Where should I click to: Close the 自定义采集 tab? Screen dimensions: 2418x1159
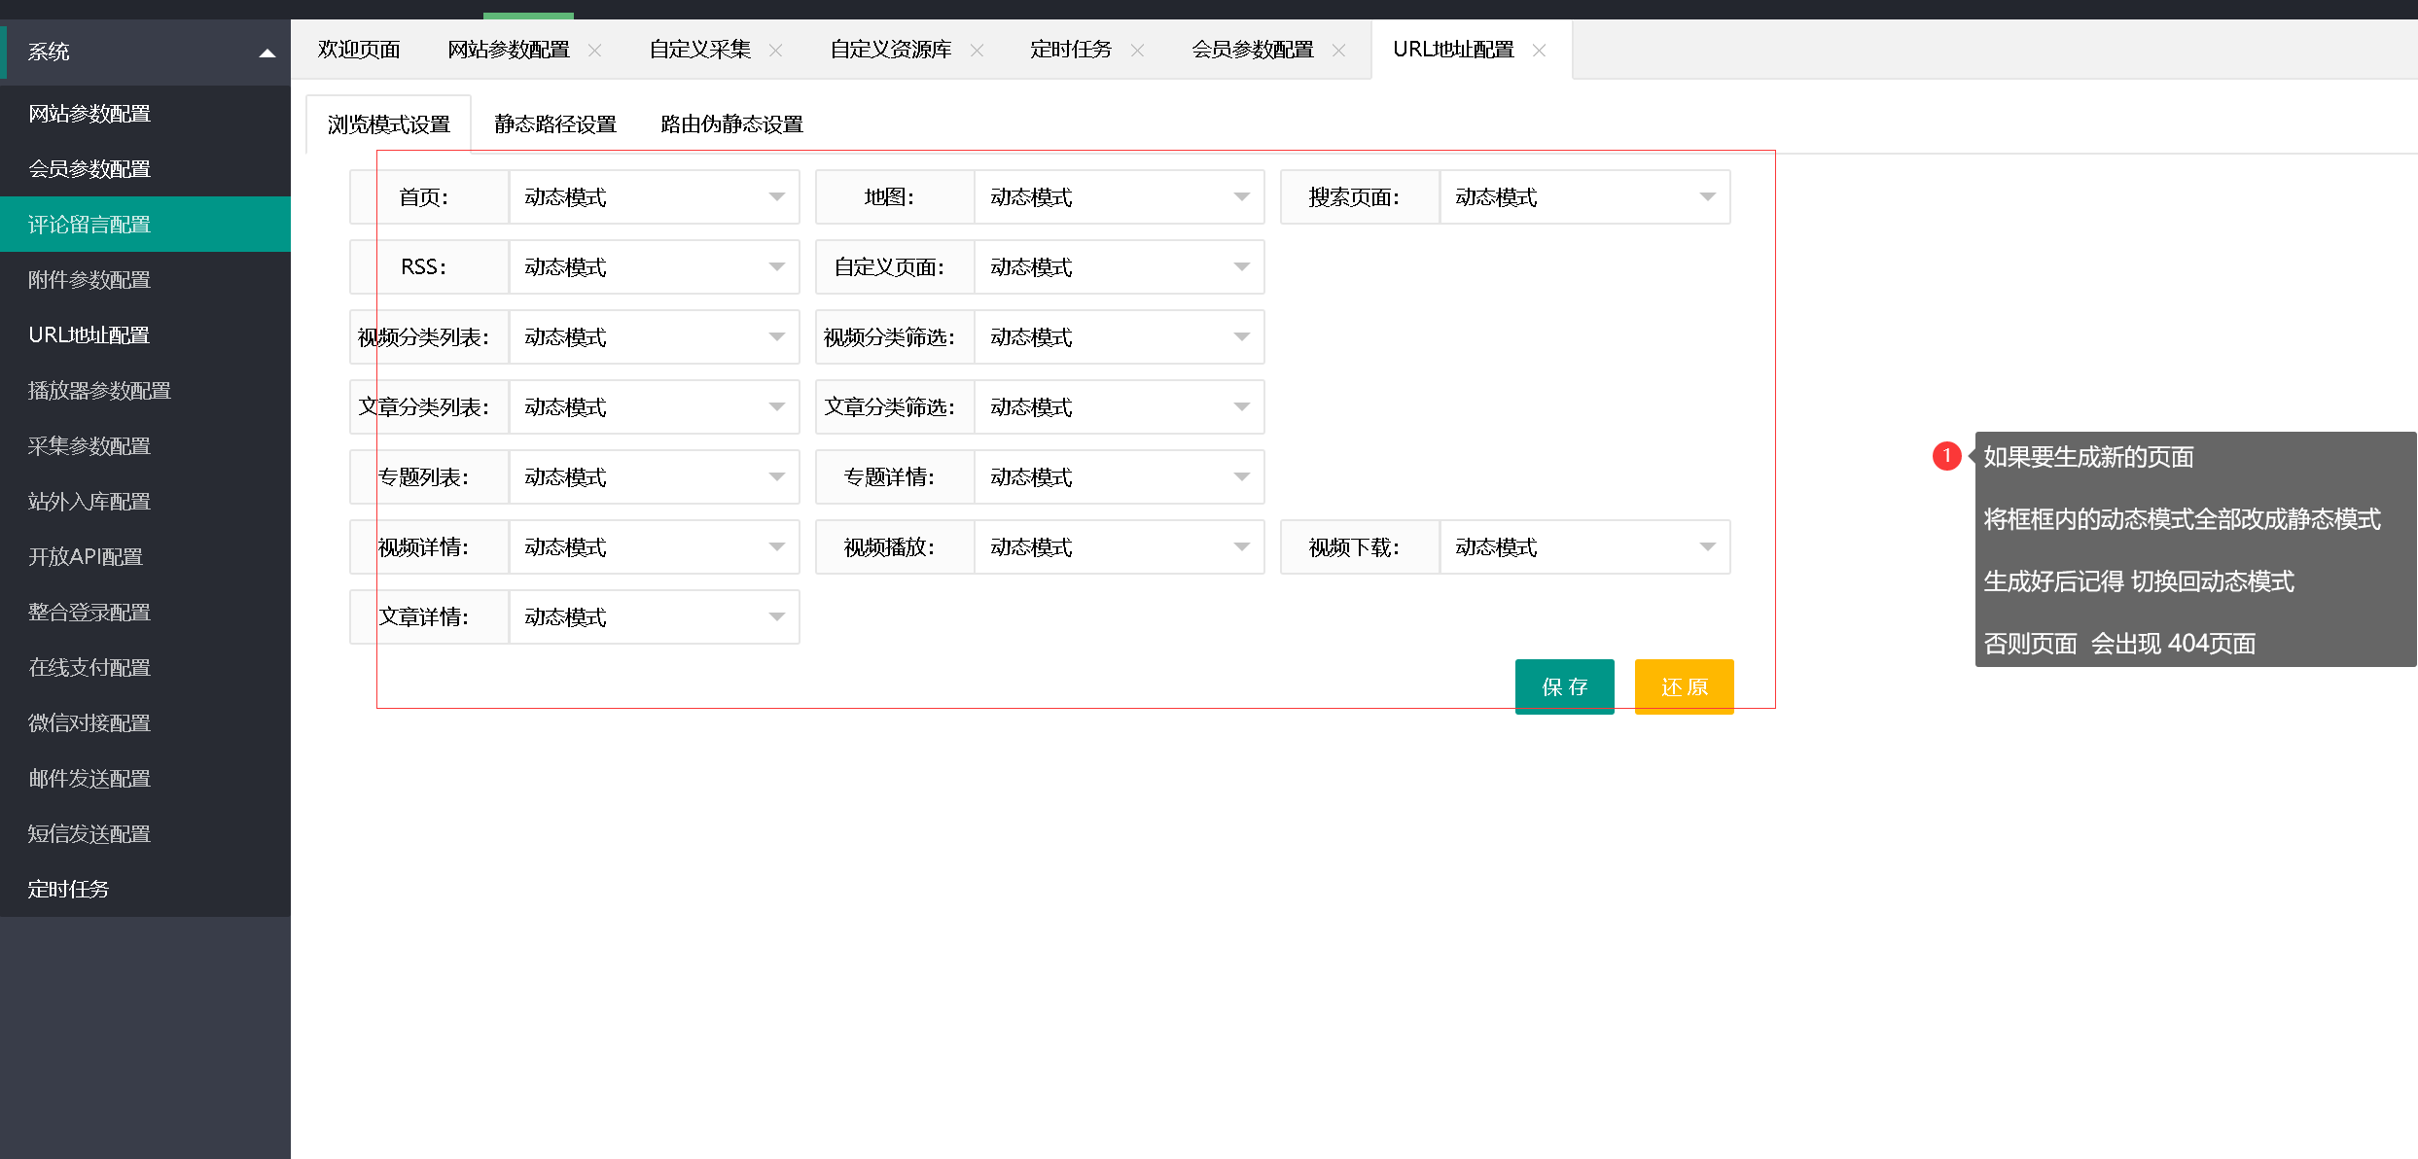coord(775,51)
